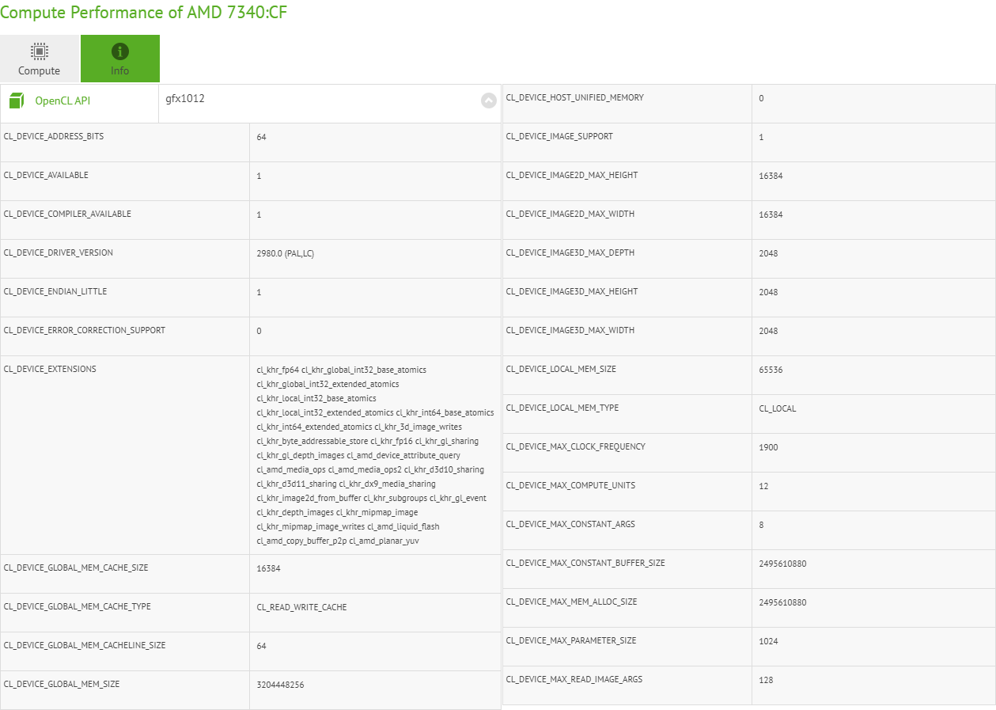Select the max constant buffer size value 2495610880
996x710 pixels.
pos(783,564)
